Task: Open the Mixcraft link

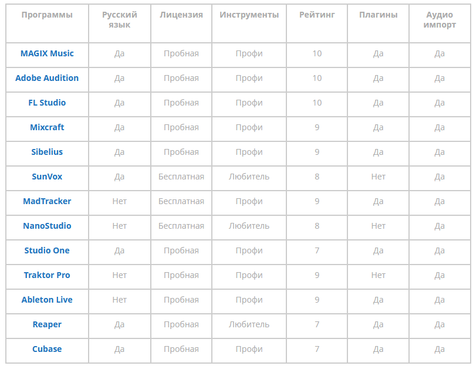Action: (47, 127)
